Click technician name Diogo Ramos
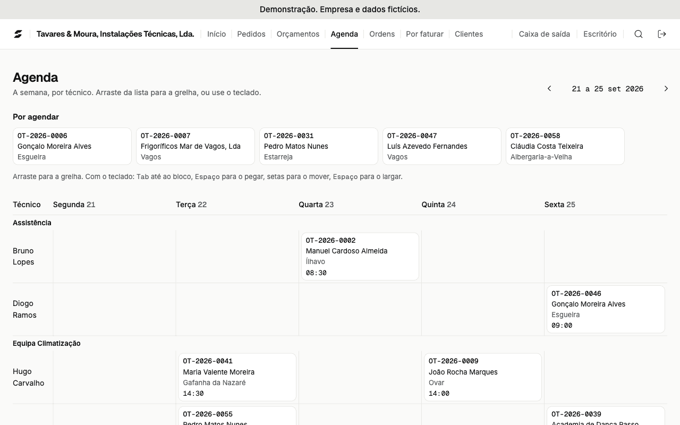Screen dimensions: 680x425 pos(24,309)
